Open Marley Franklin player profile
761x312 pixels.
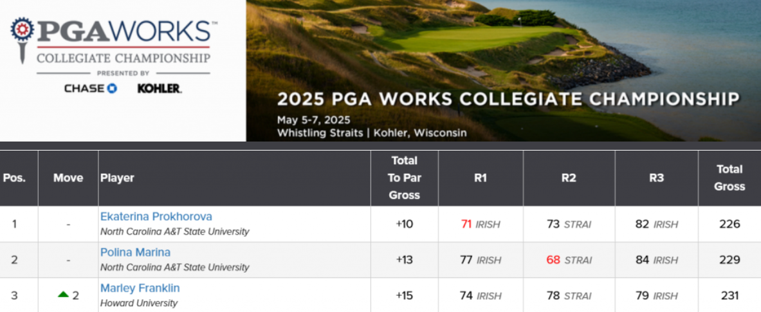coord(140,288)
